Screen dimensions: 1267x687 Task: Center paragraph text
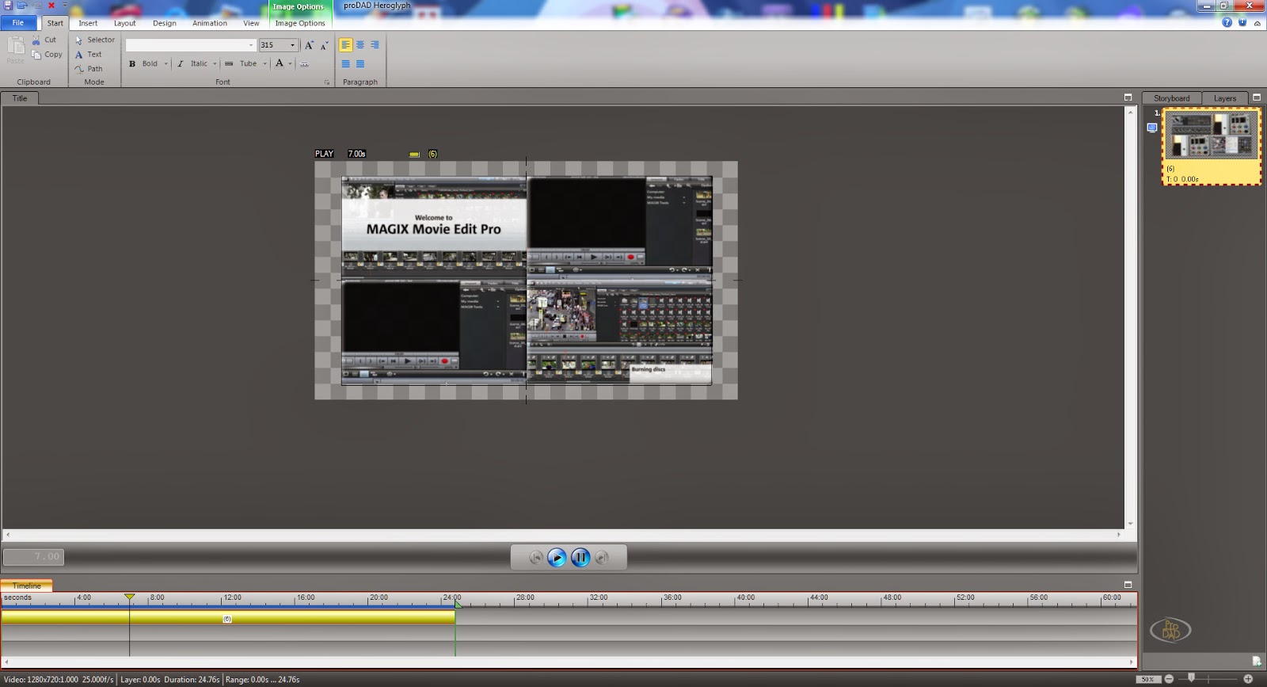[360, 45]
